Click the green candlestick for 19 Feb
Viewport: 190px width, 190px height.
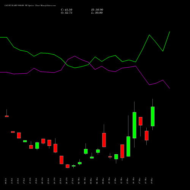tap(37, 146)
